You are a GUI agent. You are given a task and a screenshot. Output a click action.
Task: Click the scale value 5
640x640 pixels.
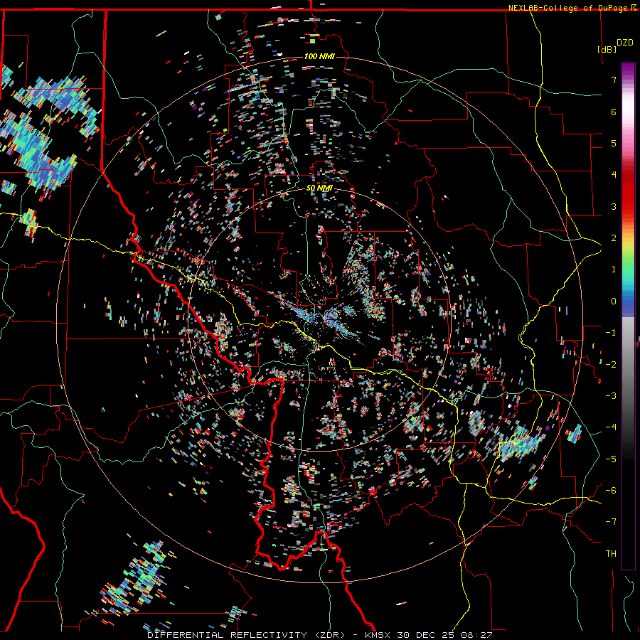[x=614, y=143]
